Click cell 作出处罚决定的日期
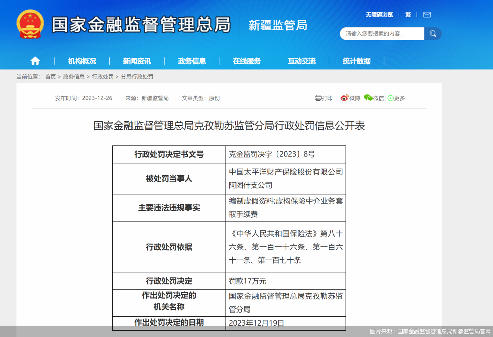Image resolution: width=493 pixels, height=337 pixels. [169, 323]
